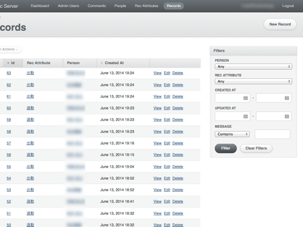
Task: Click the Updated At end date field
Action: click(273, 116)
